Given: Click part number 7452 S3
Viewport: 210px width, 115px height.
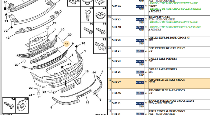Looking at the screenshot, I should pos(116,103).
